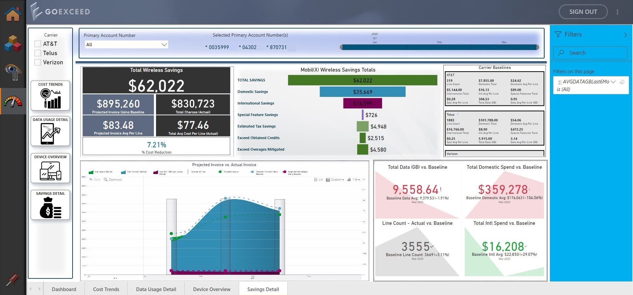Open the Device Overview tile
The width and height of the screenshot is (633, 295).
50,168
